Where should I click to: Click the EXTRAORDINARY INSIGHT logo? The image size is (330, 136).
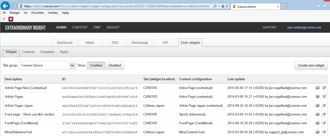25,28
